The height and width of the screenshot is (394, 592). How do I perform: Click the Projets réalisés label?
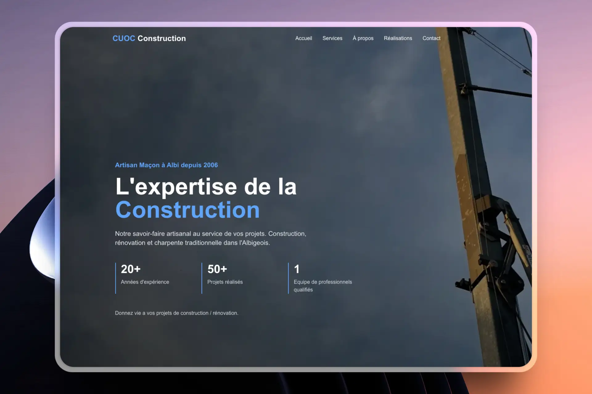(x=225, y=282)
